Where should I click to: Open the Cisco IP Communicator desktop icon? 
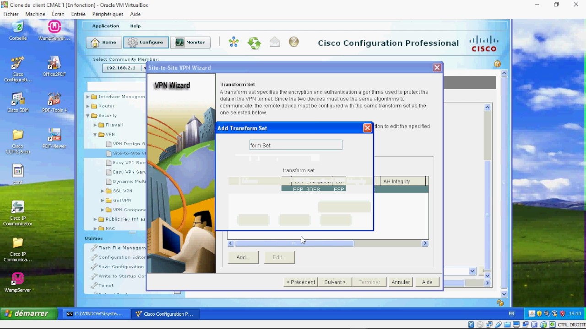18,213
